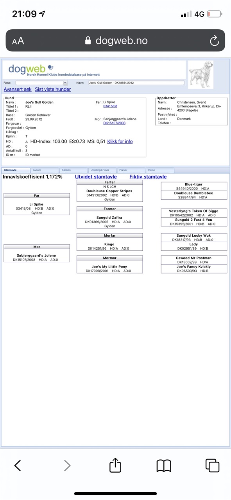Click the golden retriever drawing thumbnail
Image resolution: width=231 pixels, height=500 pixels.
201,74
